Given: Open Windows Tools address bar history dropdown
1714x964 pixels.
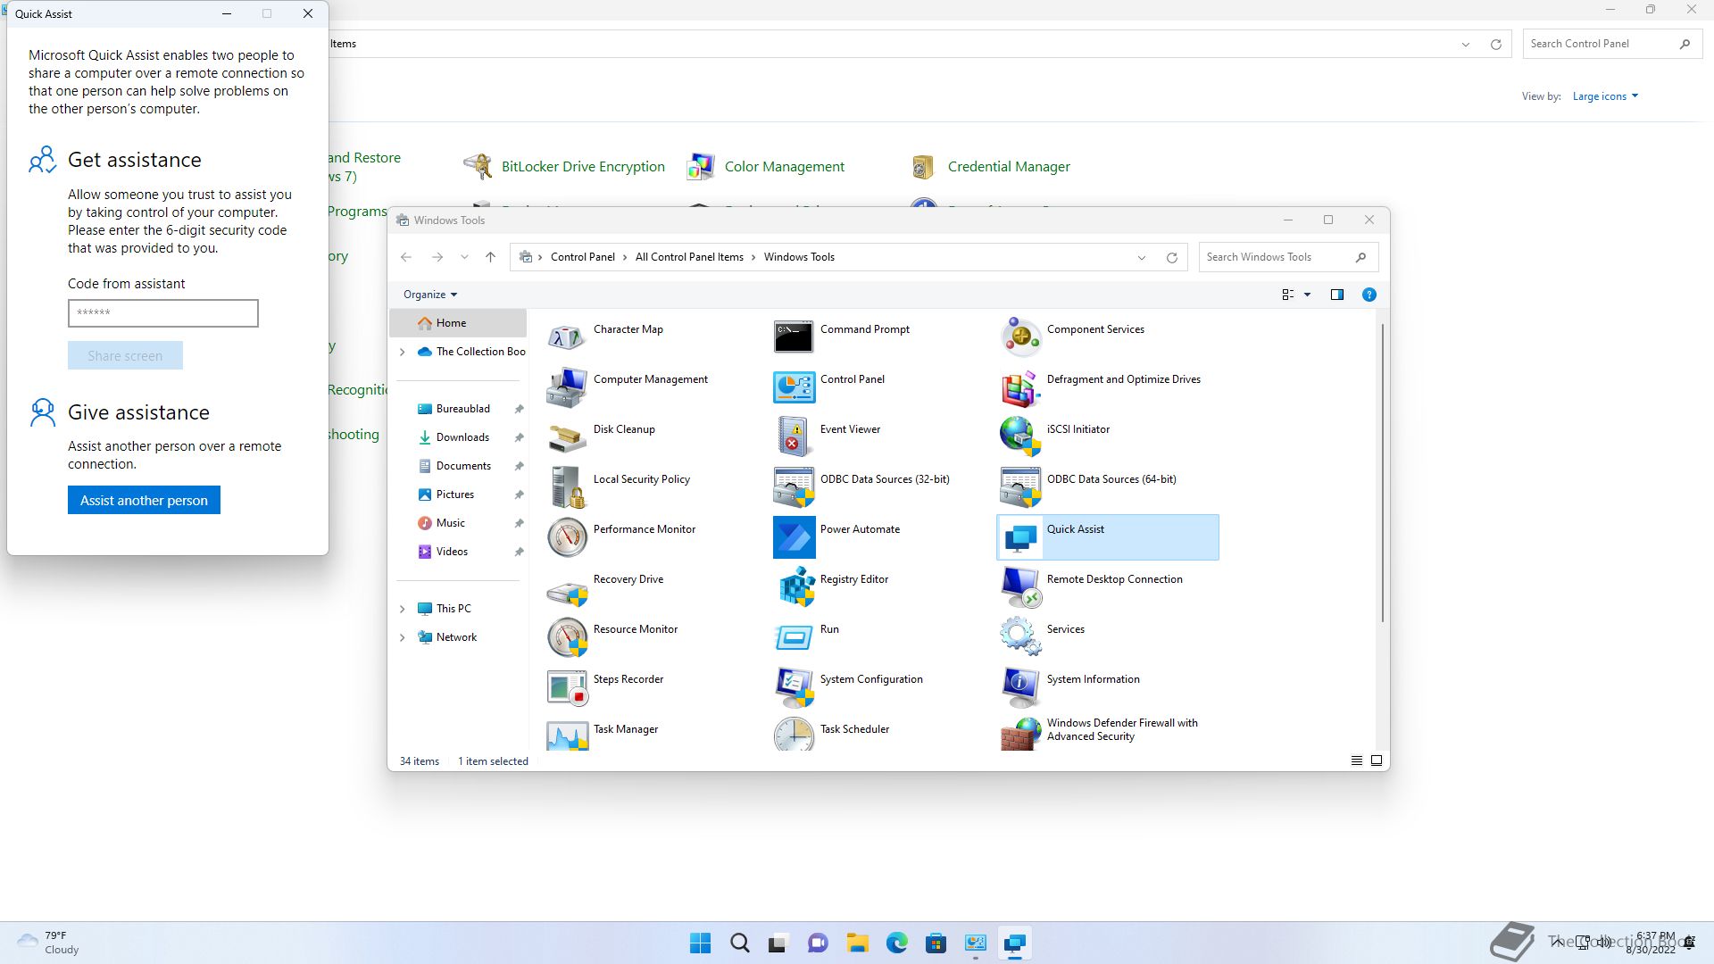Looking at the screenshot, I should 1141,257.
